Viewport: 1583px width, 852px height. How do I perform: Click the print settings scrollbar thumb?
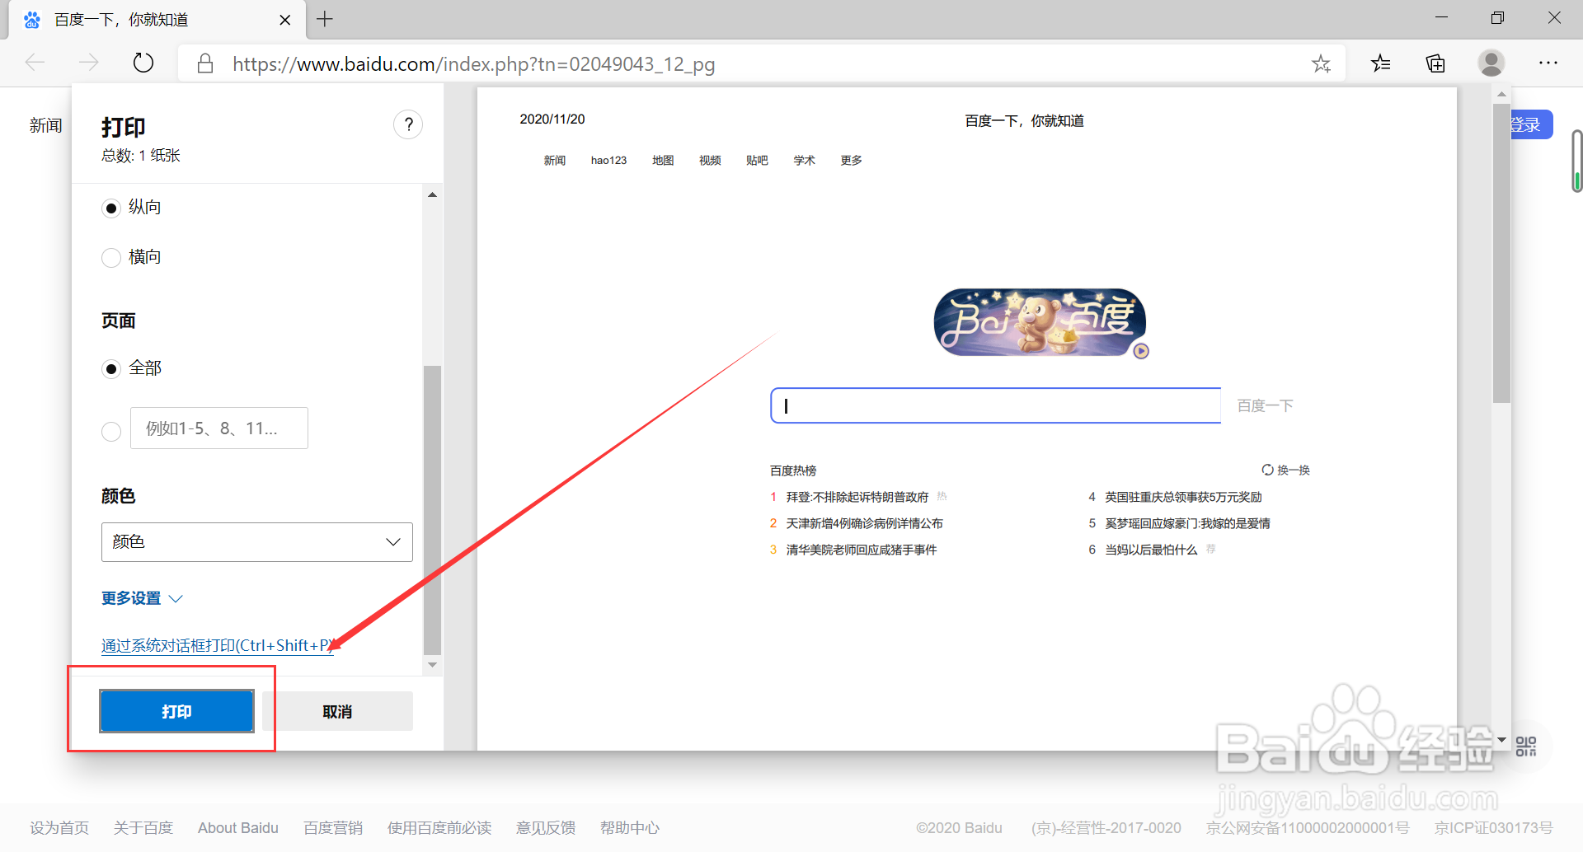[x=432, y=509]
